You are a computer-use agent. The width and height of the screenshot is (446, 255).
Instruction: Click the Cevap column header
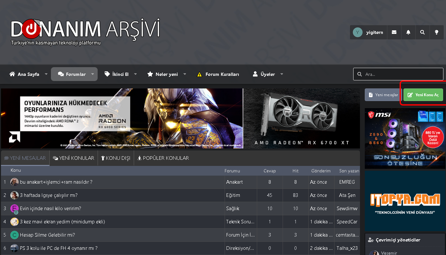(x=270, y=171)
